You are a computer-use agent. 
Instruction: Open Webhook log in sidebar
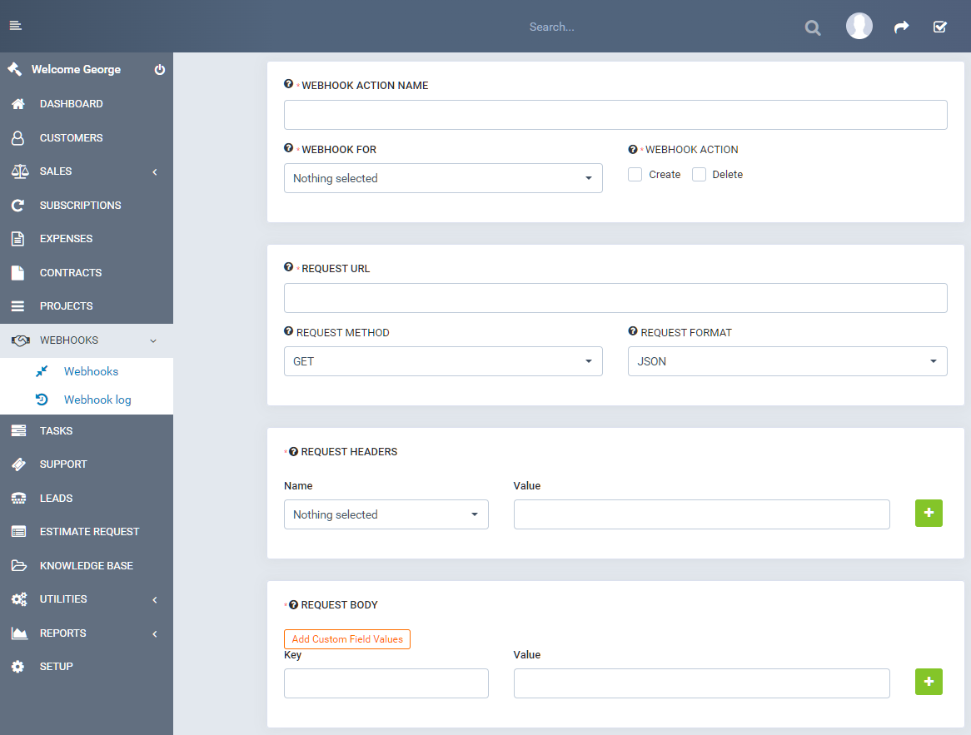point(97,400)
